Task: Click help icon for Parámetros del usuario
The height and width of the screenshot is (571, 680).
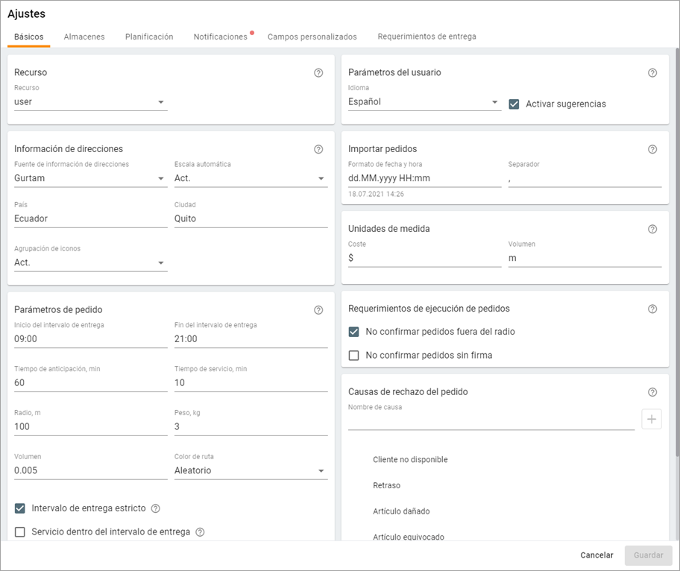Action: click(x=652, y=73)
